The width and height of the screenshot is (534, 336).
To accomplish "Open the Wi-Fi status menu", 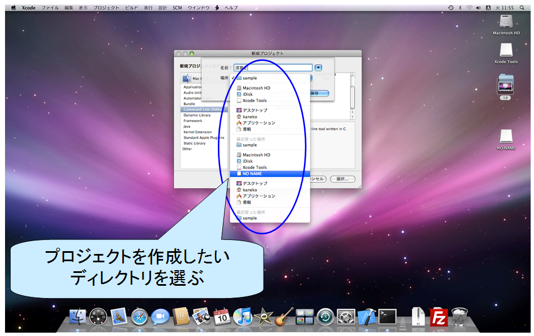I will coord(469,7).
